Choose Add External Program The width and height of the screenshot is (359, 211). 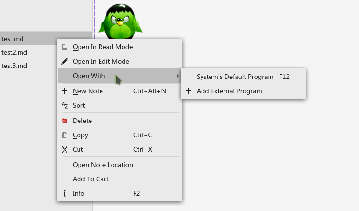click(x=243, y=91)
